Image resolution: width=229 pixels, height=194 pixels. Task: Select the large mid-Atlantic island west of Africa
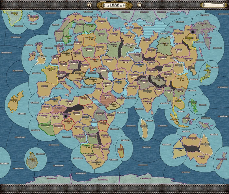coord(15,102)
